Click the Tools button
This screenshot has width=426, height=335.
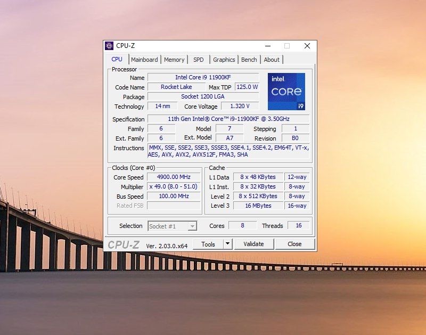click(x=208, y=244)
